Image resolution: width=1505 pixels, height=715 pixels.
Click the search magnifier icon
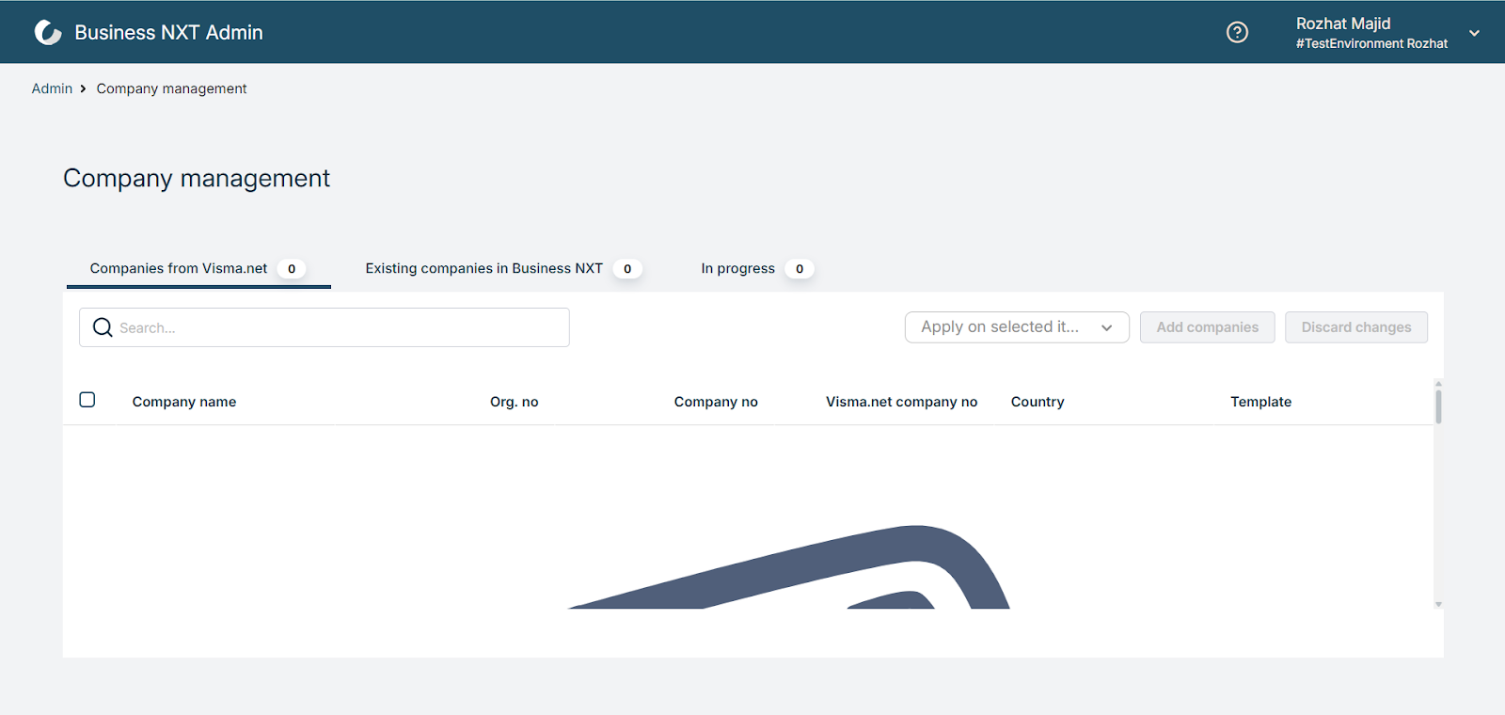pyautogui.click(x=103, y=327)
